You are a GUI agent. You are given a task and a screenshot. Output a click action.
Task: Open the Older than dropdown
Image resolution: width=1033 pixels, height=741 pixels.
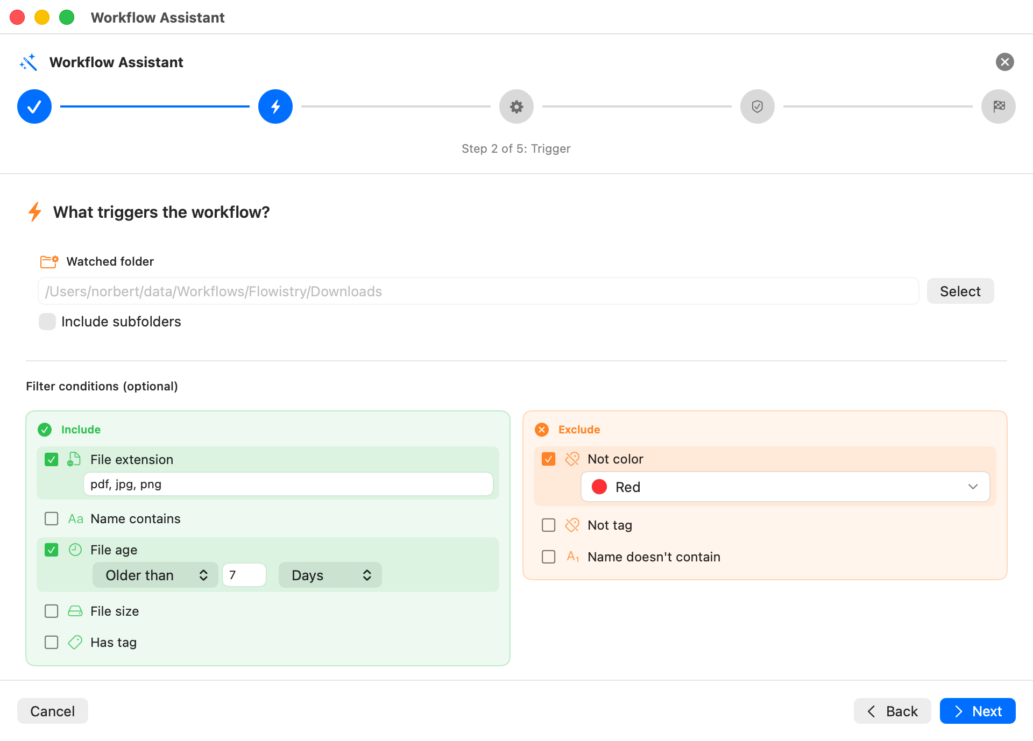[155, 575]
